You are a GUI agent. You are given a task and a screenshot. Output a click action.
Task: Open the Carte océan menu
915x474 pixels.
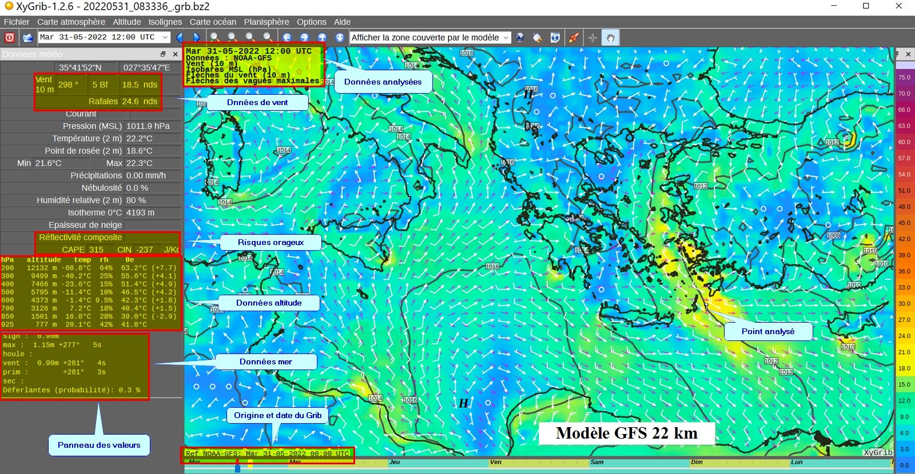tap(213, 22)
